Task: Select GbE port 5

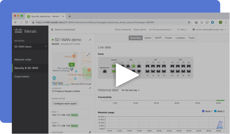Action: coord(128,66)
